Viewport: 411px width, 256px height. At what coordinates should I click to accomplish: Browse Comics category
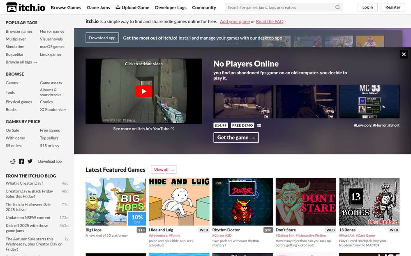(46, 102)
